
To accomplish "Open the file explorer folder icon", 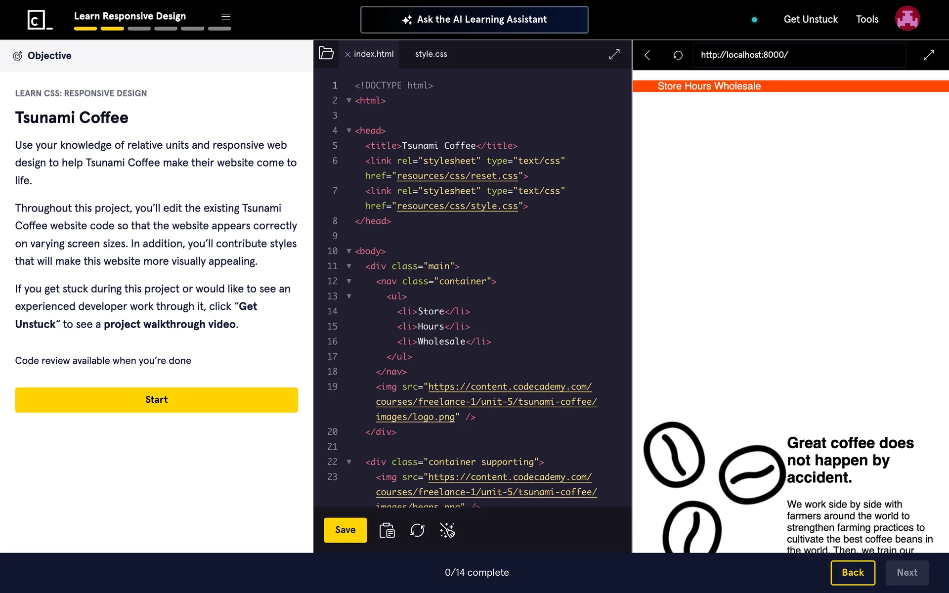I will tap(326, 53).
